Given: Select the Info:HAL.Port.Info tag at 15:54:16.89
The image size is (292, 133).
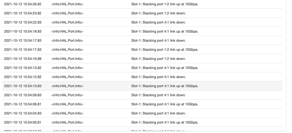Looking at the screenshot, I should tap(67, 59).
